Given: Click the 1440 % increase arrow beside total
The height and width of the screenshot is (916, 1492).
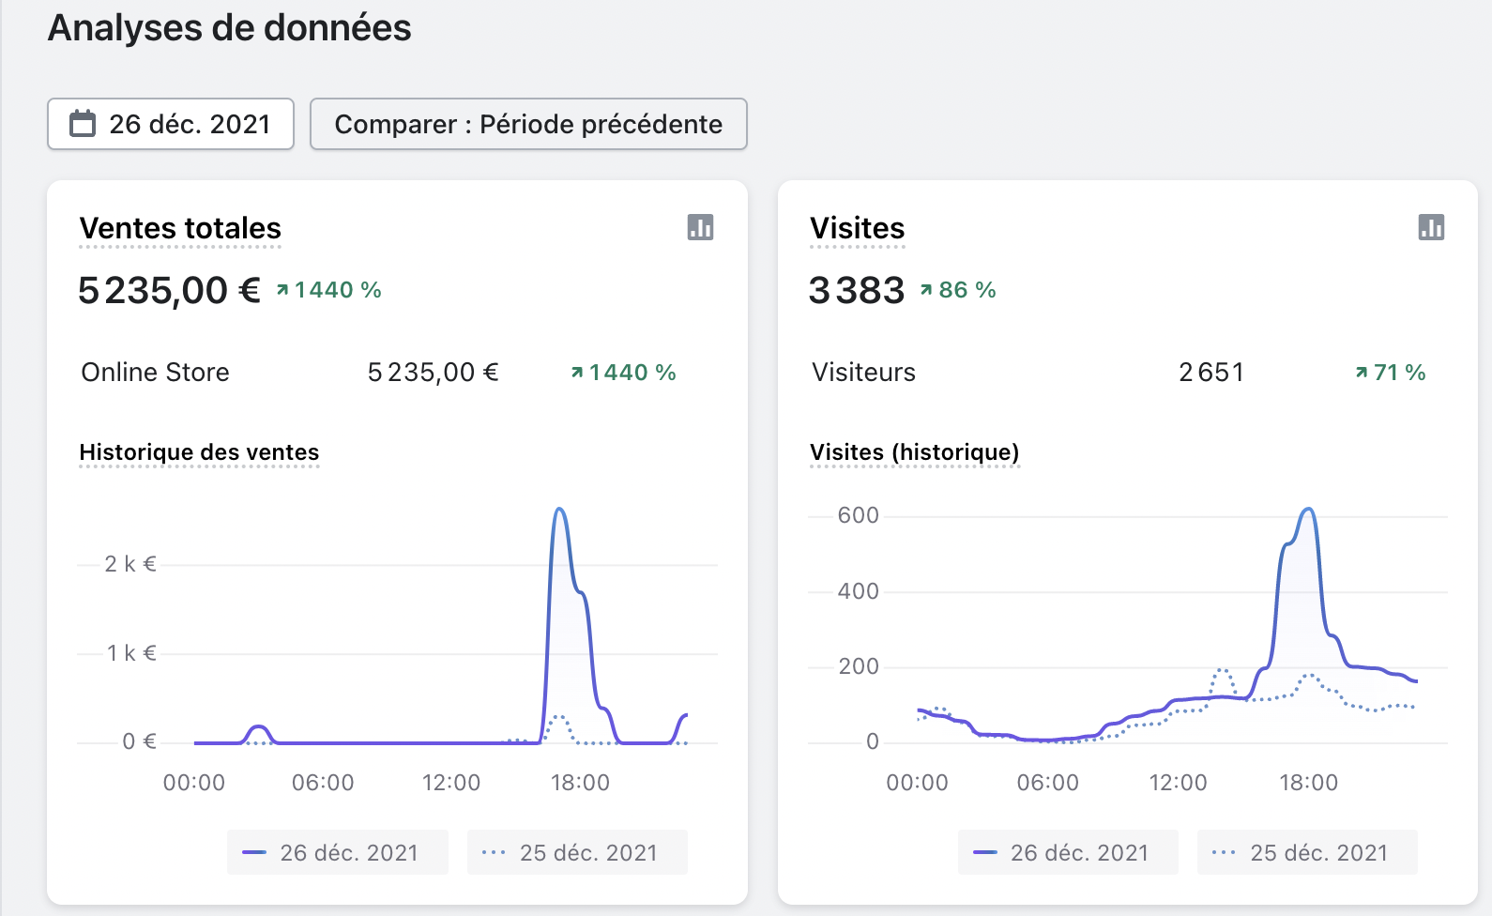Looking at the screenshot, I should [282, 291].
